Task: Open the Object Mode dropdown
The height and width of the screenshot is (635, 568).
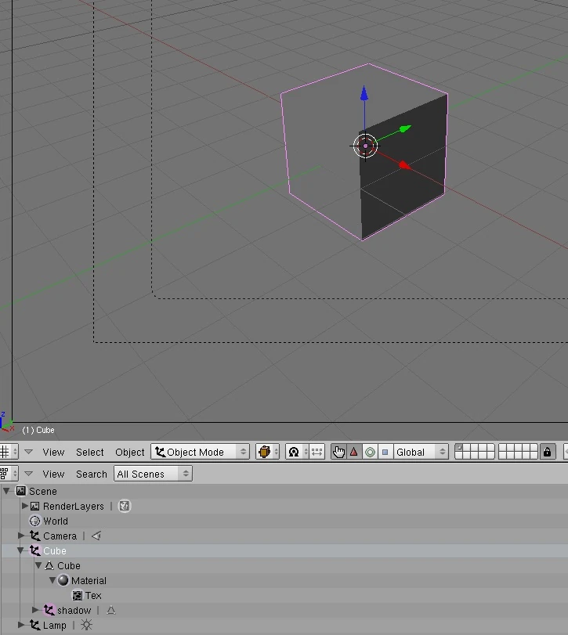Action: click(201, 452)
